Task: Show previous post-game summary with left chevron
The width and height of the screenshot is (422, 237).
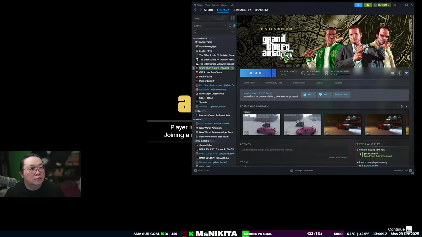Action: click(397, 106)
